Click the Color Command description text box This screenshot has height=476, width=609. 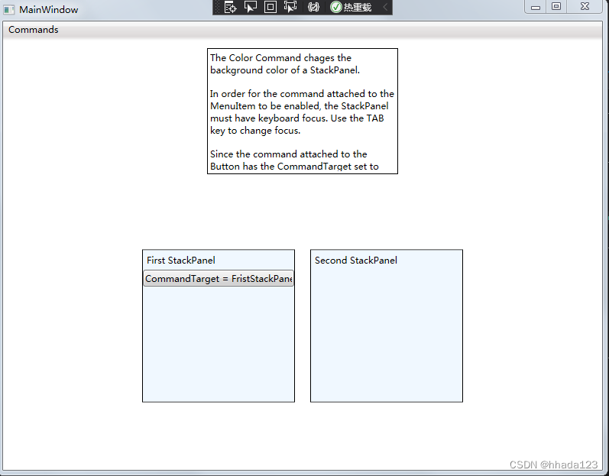(x=303, y=111)
